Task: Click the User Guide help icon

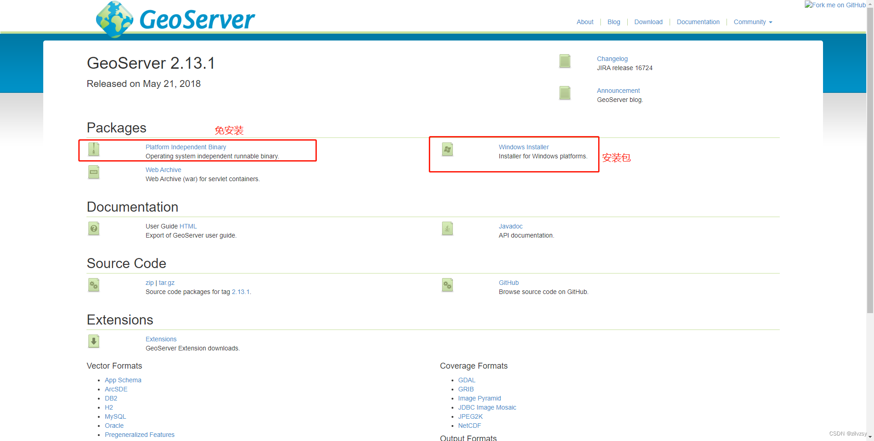Action: click(94, 228)
